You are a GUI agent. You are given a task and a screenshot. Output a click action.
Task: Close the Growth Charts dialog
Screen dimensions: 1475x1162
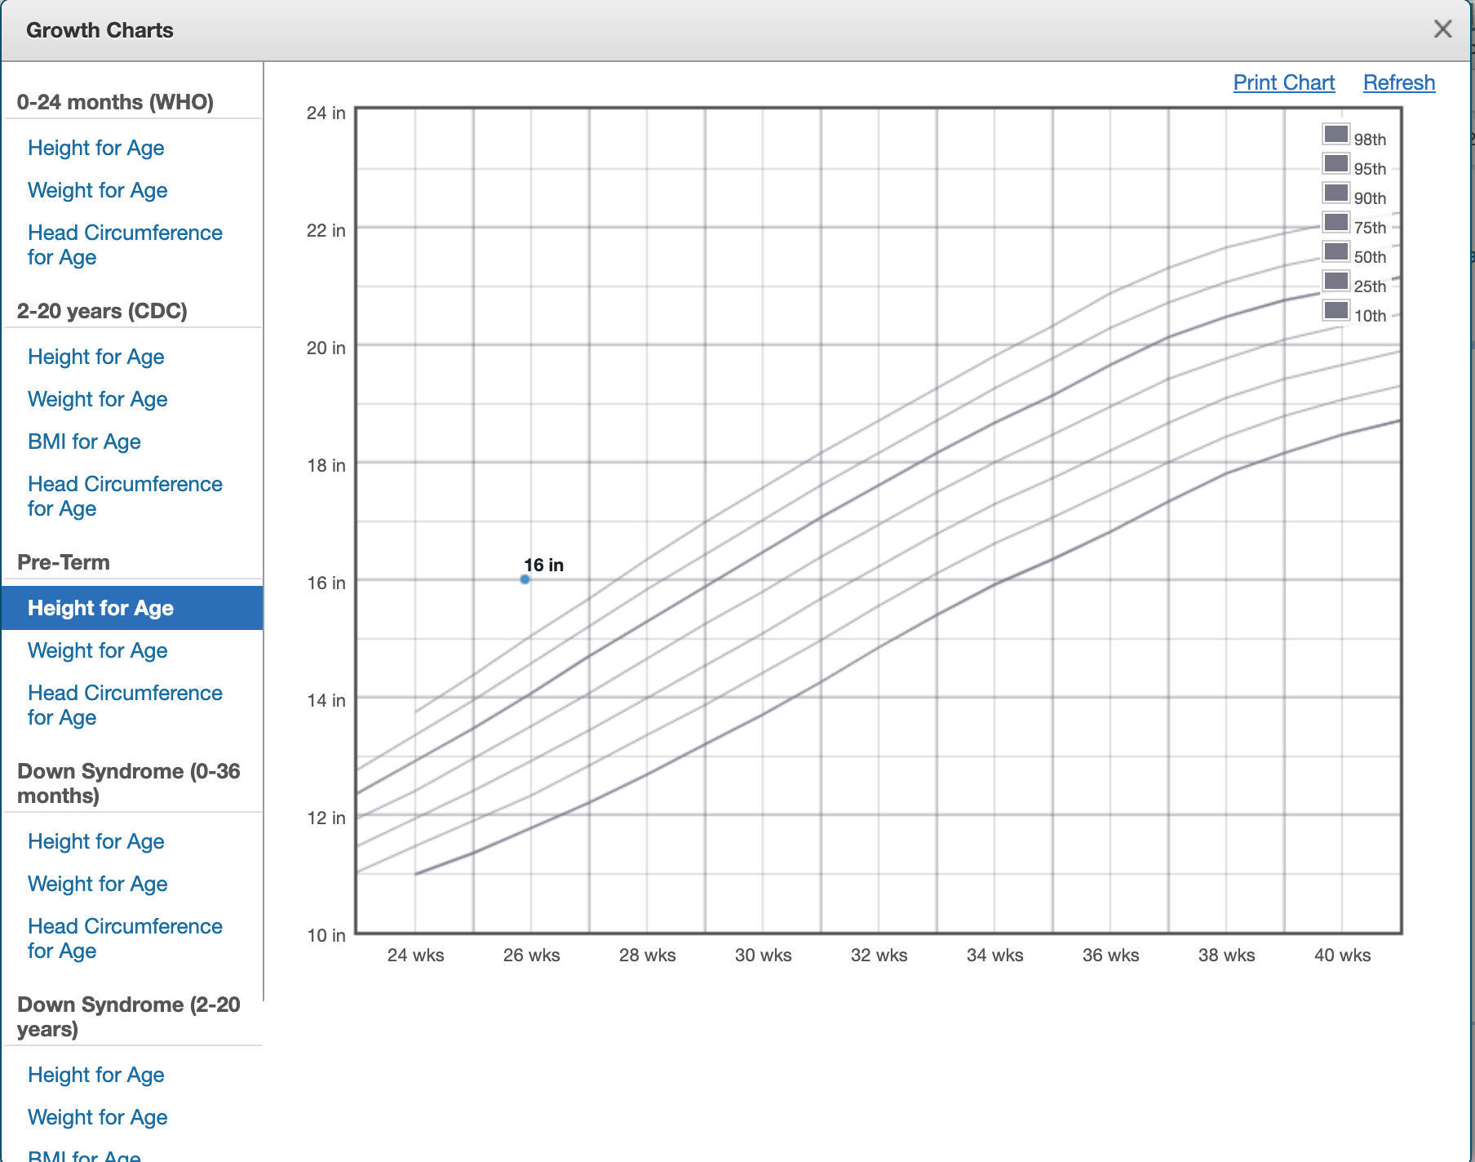[1443, 29]
